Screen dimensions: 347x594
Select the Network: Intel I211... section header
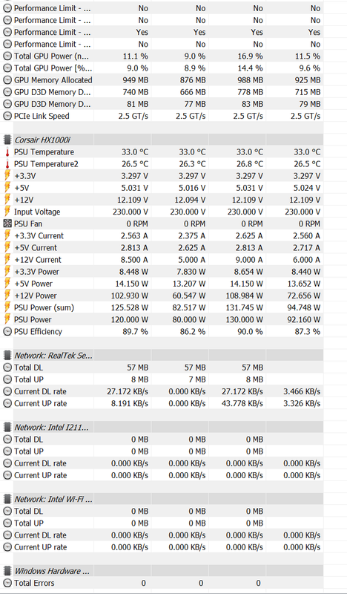(x=51, y=428)
